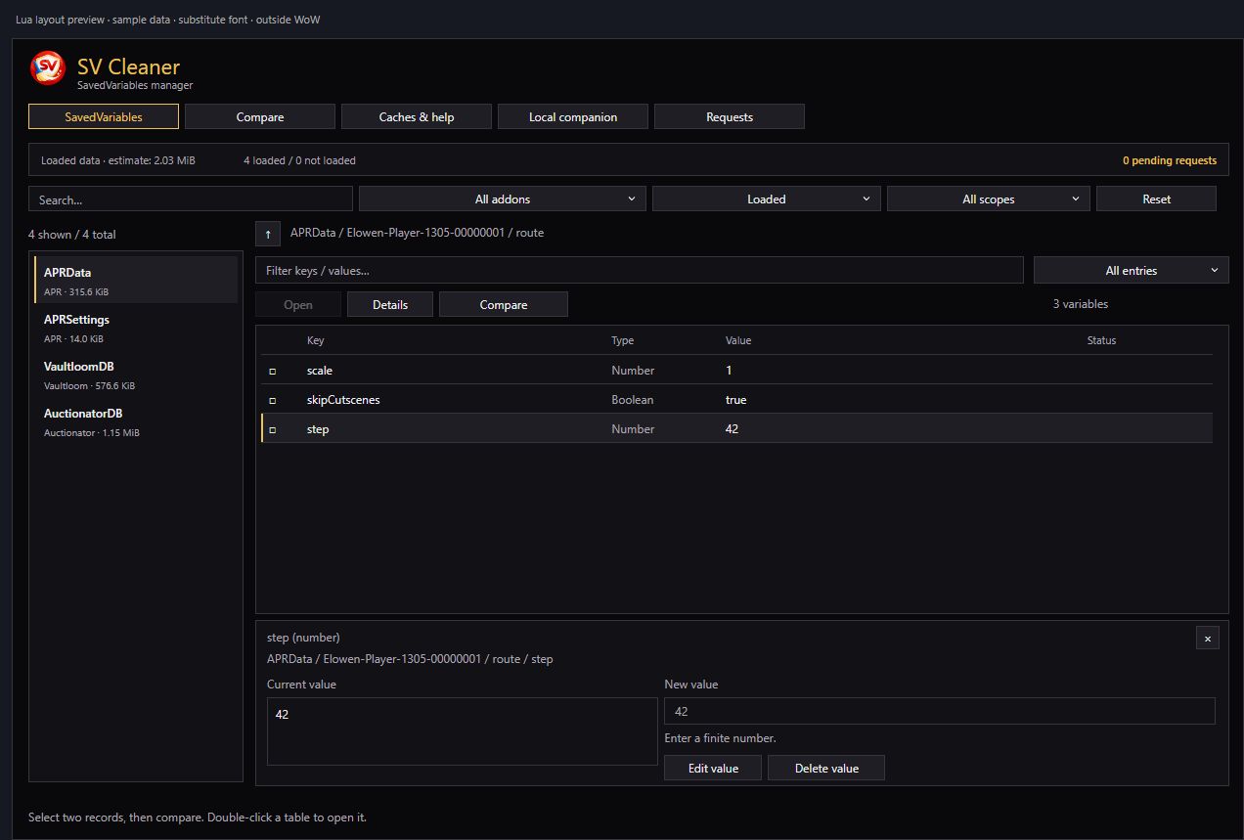Click the 4 shown / 4 total label

coord(72,235)
